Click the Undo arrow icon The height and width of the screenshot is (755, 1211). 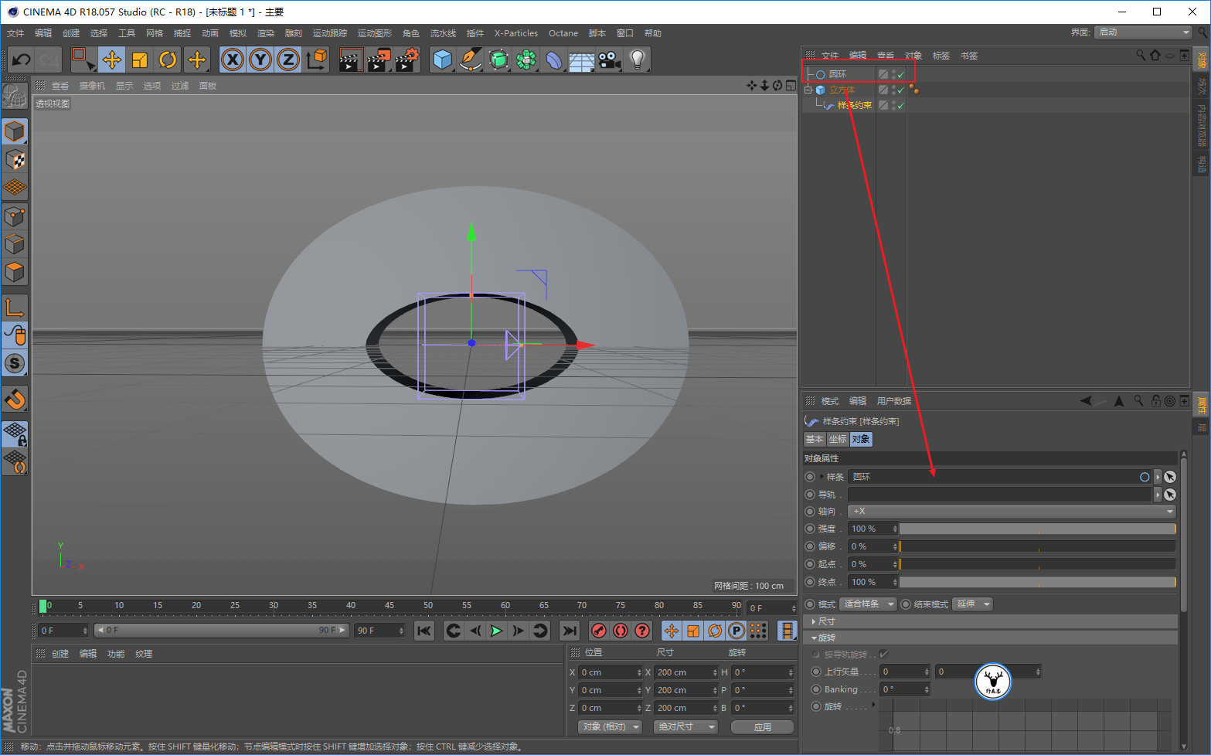point(21,60)
